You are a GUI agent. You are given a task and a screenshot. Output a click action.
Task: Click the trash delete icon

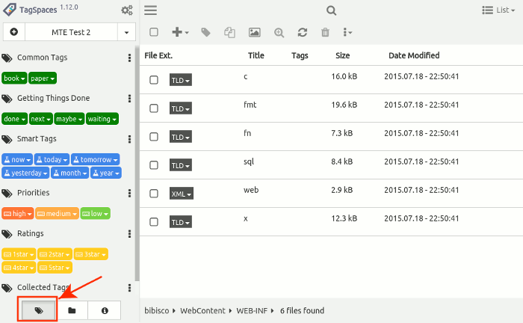325,32
